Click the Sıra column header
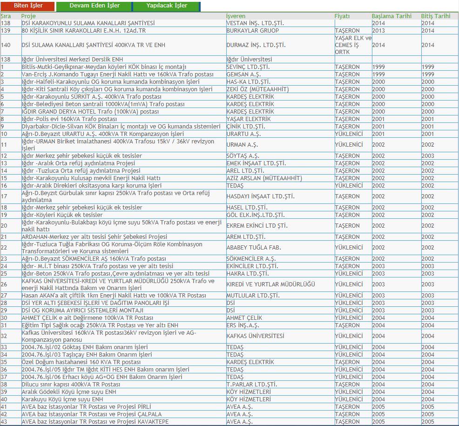Image resolution: width=459 pixels, height=426 pixels. [6, 16]
